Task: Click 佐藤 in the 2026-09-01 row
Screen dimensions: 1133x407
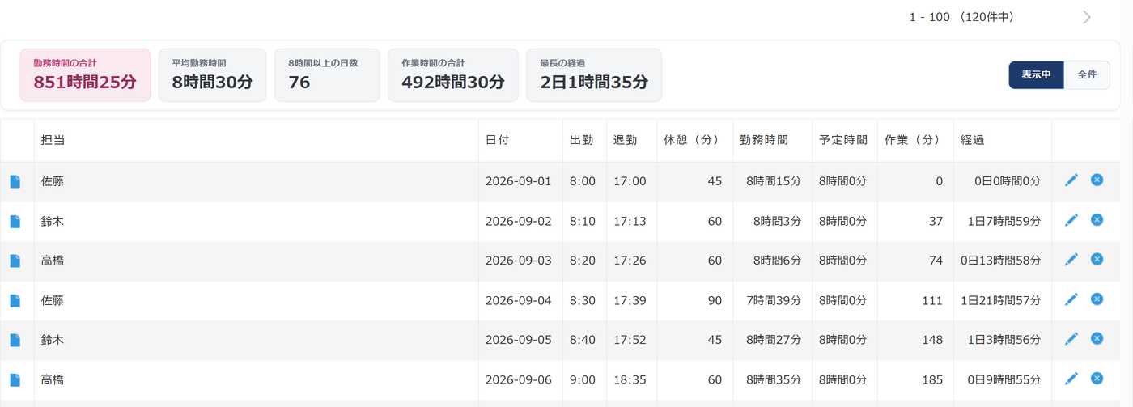Action: [x=53, y=181]
